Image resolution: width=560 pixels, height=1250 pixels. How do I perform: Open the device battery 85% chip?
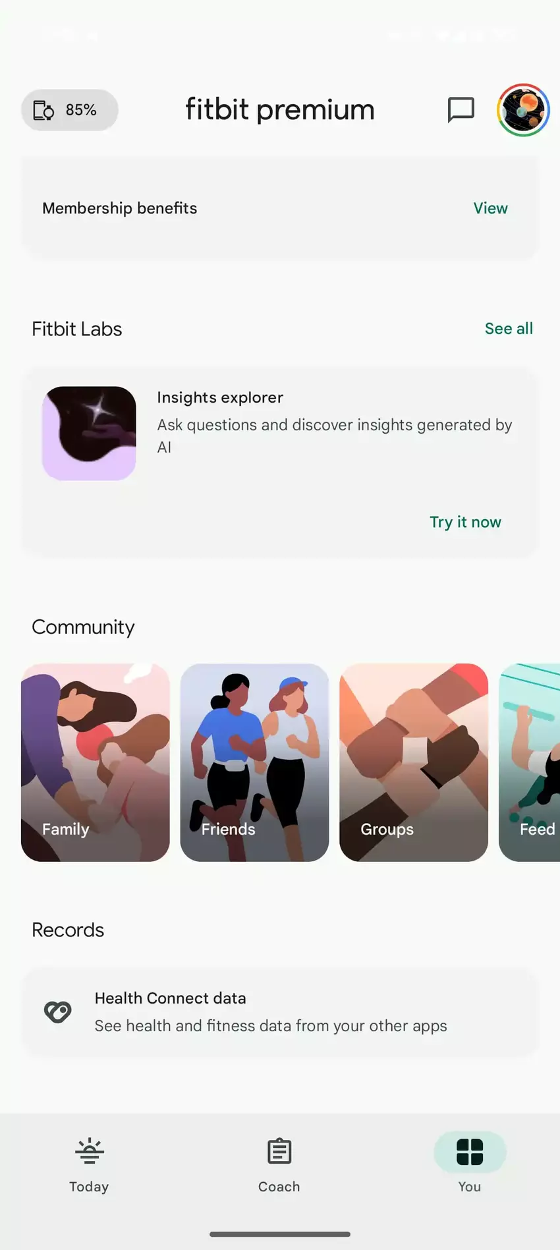click(70, 110)
